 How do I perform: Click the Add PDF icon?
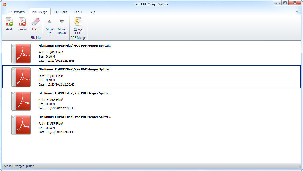click(x=9, y=22)
